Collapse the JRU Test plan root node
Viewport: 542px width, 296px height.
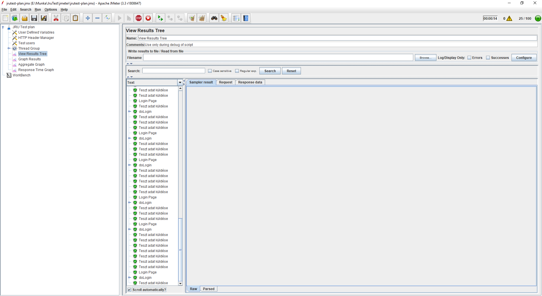point(3,27)
